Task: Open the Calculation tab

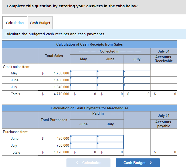Action: 15,23
